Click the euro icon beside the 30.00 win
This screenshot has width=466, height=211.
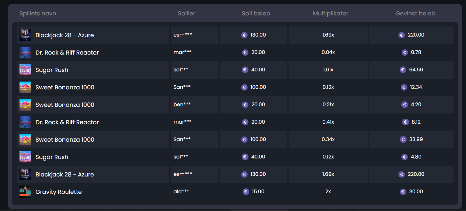click(403, 192)
